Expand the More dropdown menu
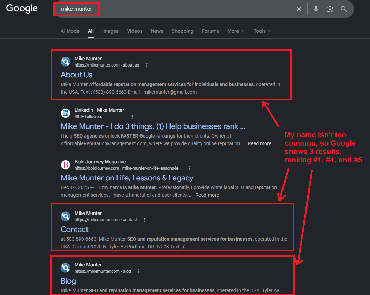Image resolution: width=370 pixels, height=295 pixels. pos(235,31)
